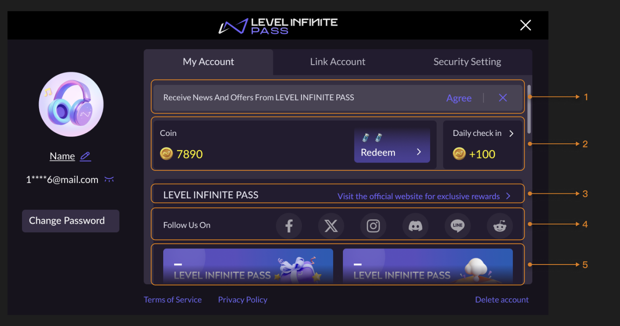Open the Privacy Policy link
This screenshot has width=620, height=326.
pos(243,299)
